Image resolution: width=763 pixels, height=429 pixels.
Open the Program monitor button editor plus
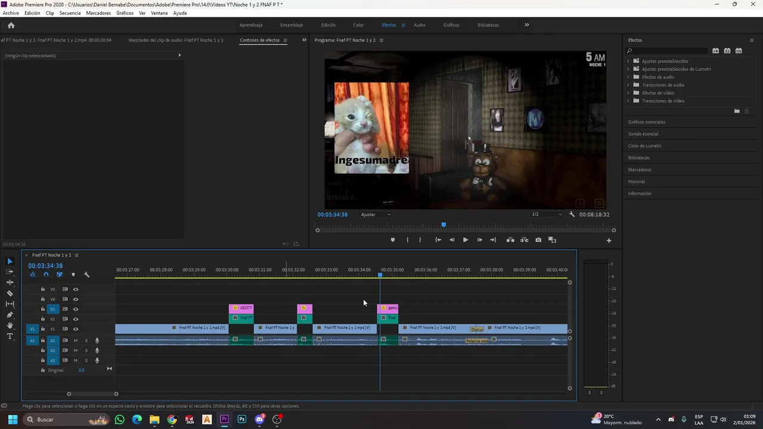(609, 240)
